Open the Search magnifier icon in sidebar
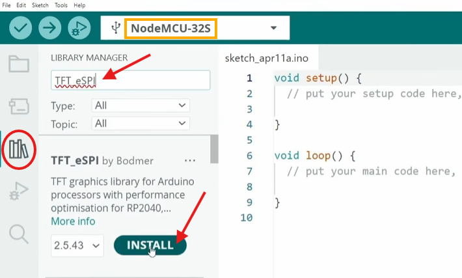 [x=18, y=234]
